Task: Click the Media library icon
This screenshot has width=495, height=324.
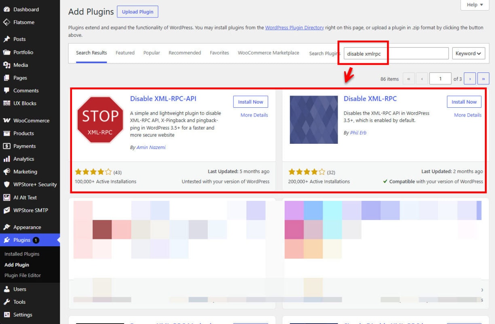Action: (6, 65)
